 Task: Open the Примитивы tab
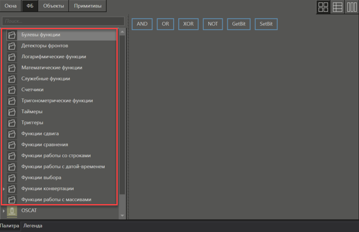pos(88,6)
